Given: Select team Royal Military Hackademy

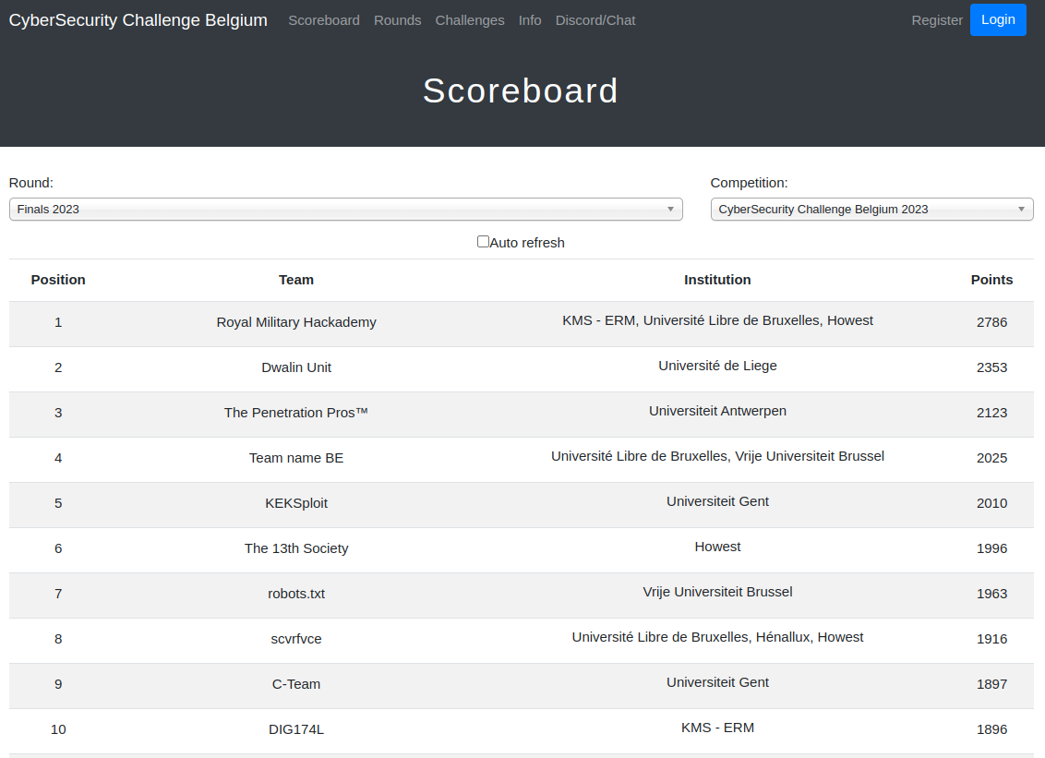Looking at the screenshot, I should (x=296, y=322).
